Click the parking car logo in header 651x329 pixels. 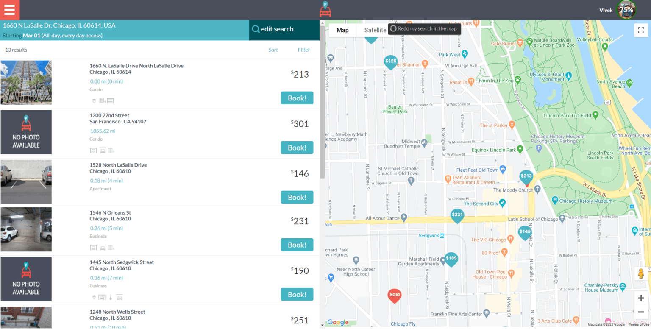point(325,10)
